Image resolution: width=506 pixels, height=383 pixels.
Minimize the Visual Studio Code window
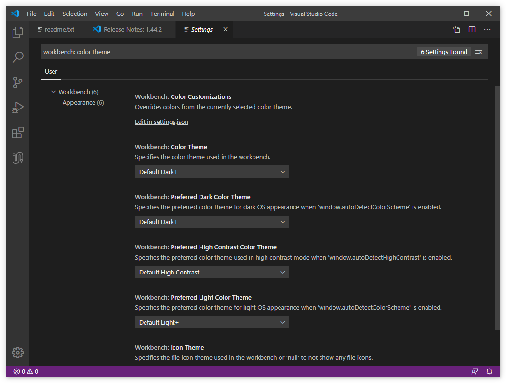coord(445,14)
